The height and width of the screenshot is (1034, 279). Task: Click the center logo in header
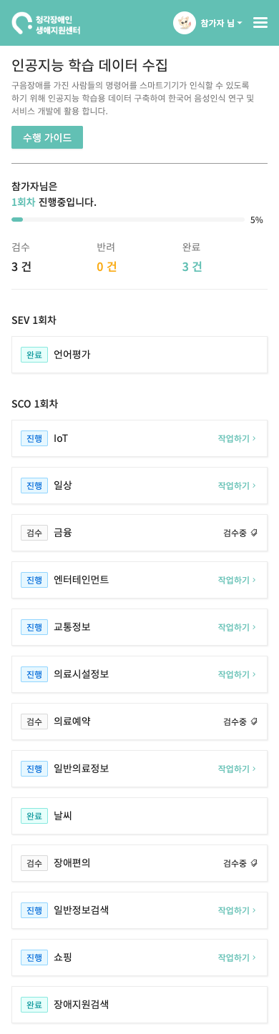46,24
